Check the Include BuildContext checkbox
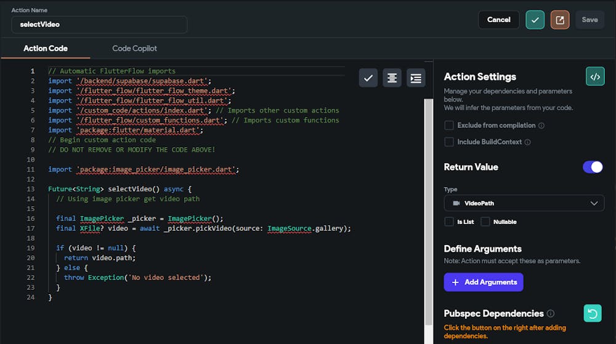The image size is (616, 344). coord(449,142)
